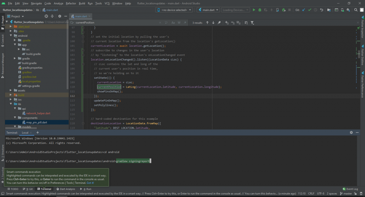
Task: Open Terminal settings gear
Action: 351,132
